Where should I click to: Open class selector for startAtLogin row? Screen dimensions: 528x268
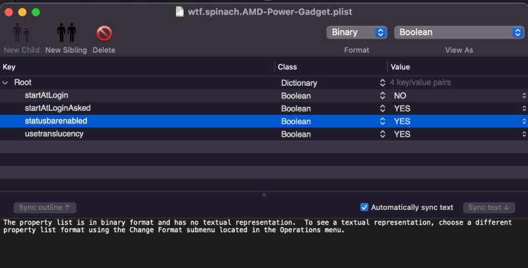(382, 96)
